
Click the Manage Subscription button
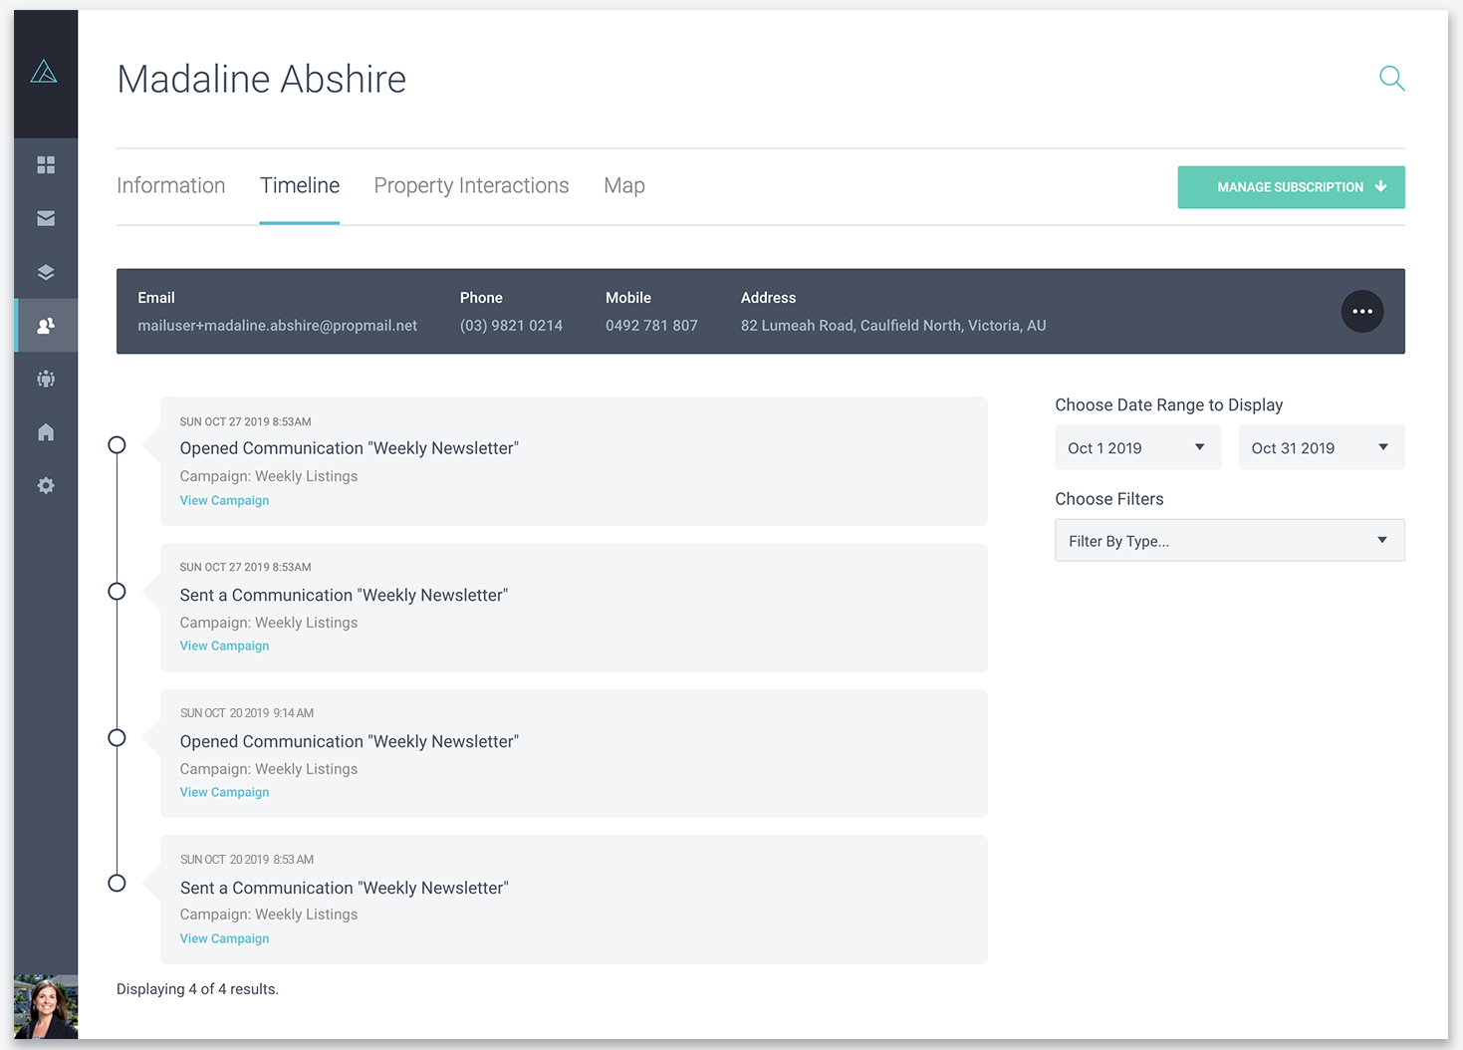coord(1291,187)
